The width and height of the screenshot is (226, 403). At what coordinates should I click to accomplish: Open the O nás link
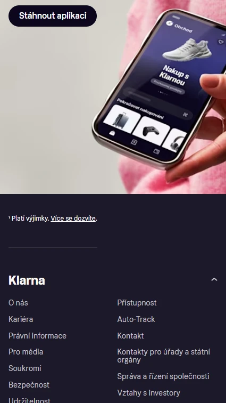pos(18,303)
